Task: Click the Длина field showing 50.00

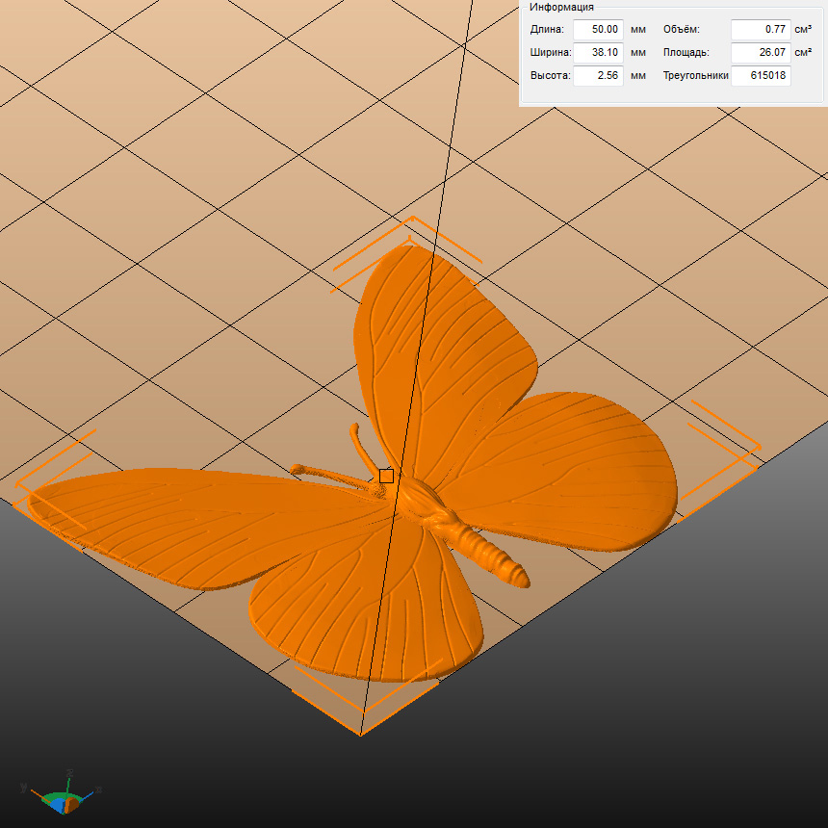Action: (x=598, y=29)
